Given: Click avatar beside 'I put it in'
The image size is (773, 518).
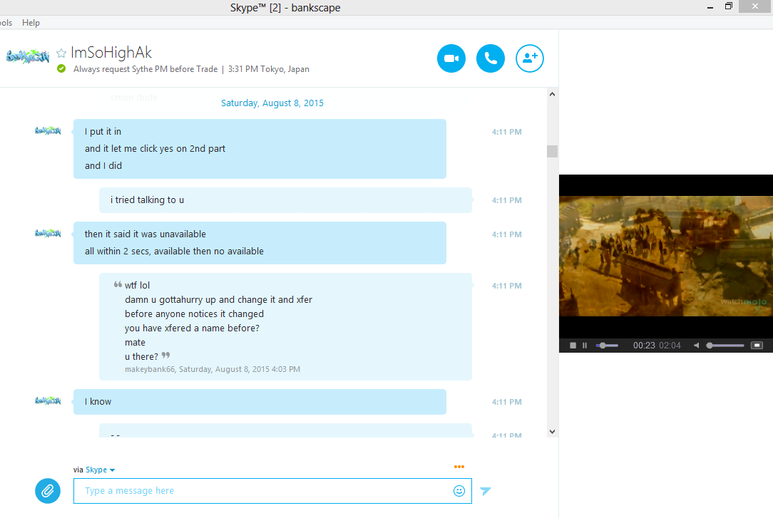Looking at the screenshot, I should coord(48,130).
